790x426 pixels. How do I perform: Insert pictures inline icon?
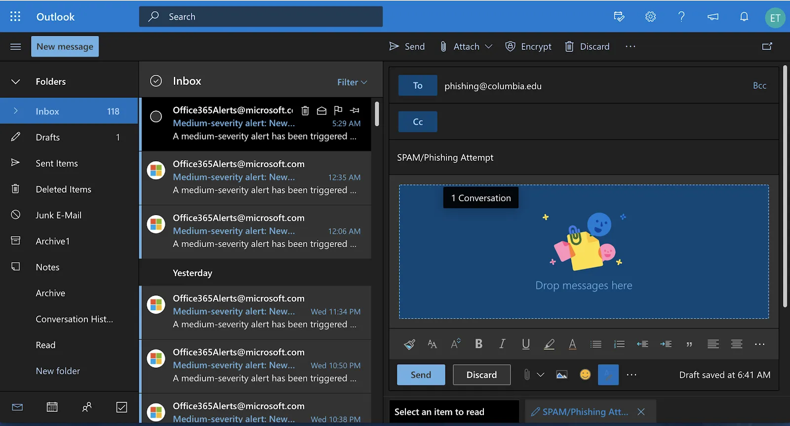pos(562,375)
